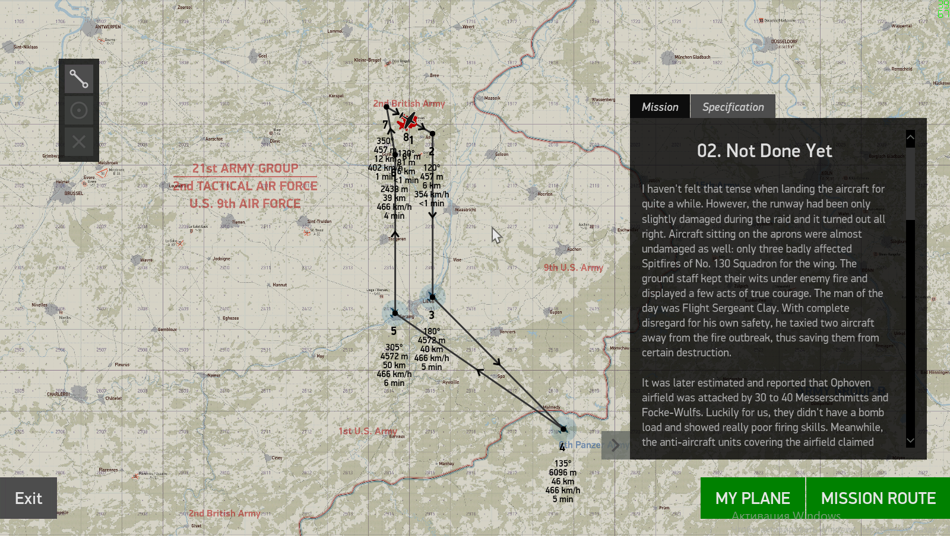Image resolution: width=950 pixels, height=536 pixels.
Task: Click the briefing text scrollbar thumb
Action: pos(910,183)
